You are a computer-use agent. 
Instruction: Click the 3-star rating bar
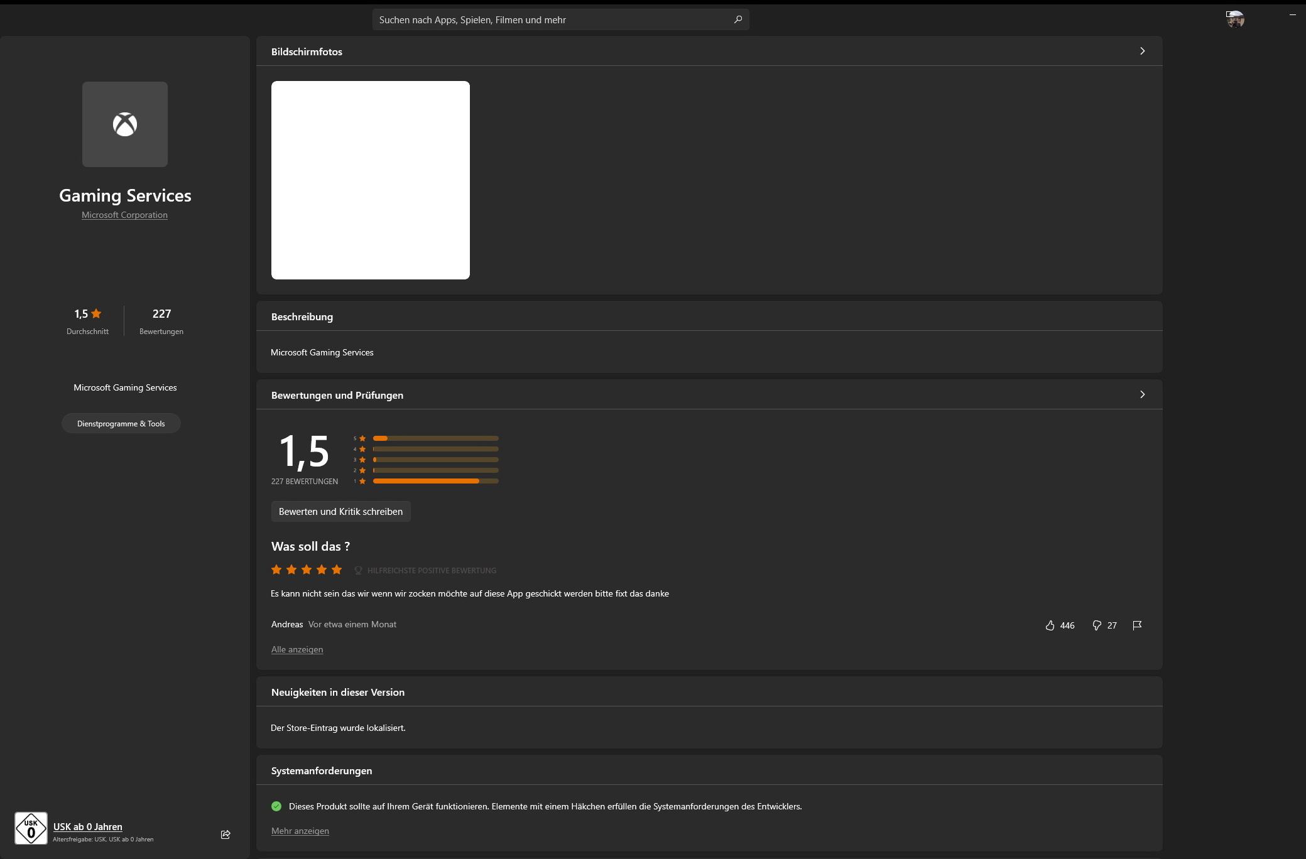coord(435,460)
